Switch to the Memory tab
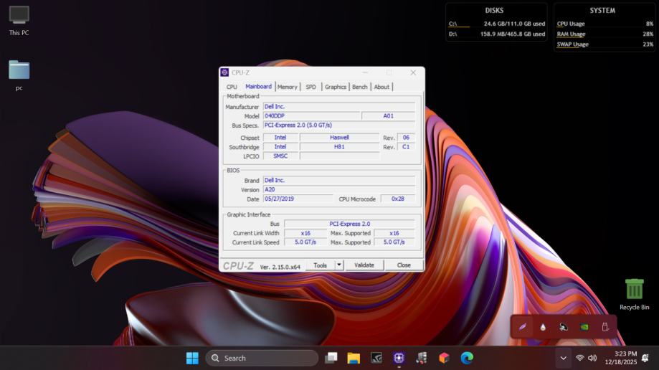Viewport: 659px width, 370px height. [x=288, y=87]
